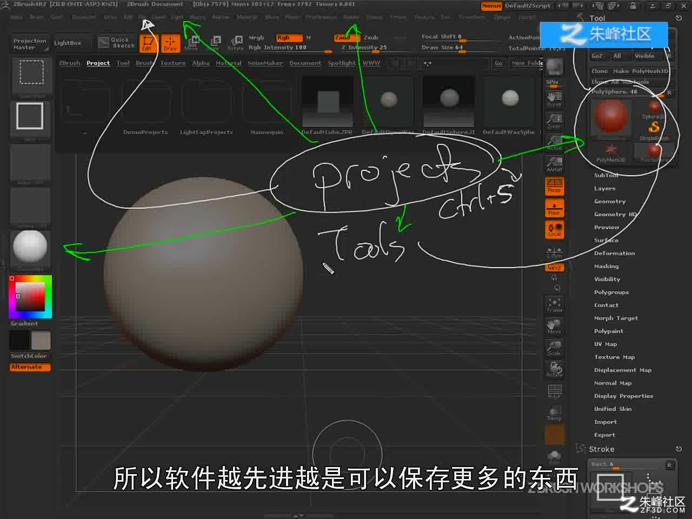Switch to LightBox NoiseMaker tab
Viewport: 692px width, 519px height.
265,63
